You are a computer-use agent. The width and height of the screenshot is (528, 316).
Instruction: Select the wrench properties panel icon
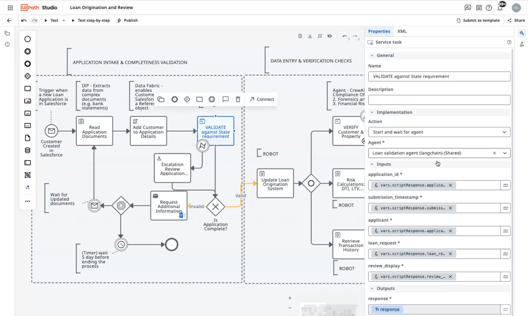point(522,33)
